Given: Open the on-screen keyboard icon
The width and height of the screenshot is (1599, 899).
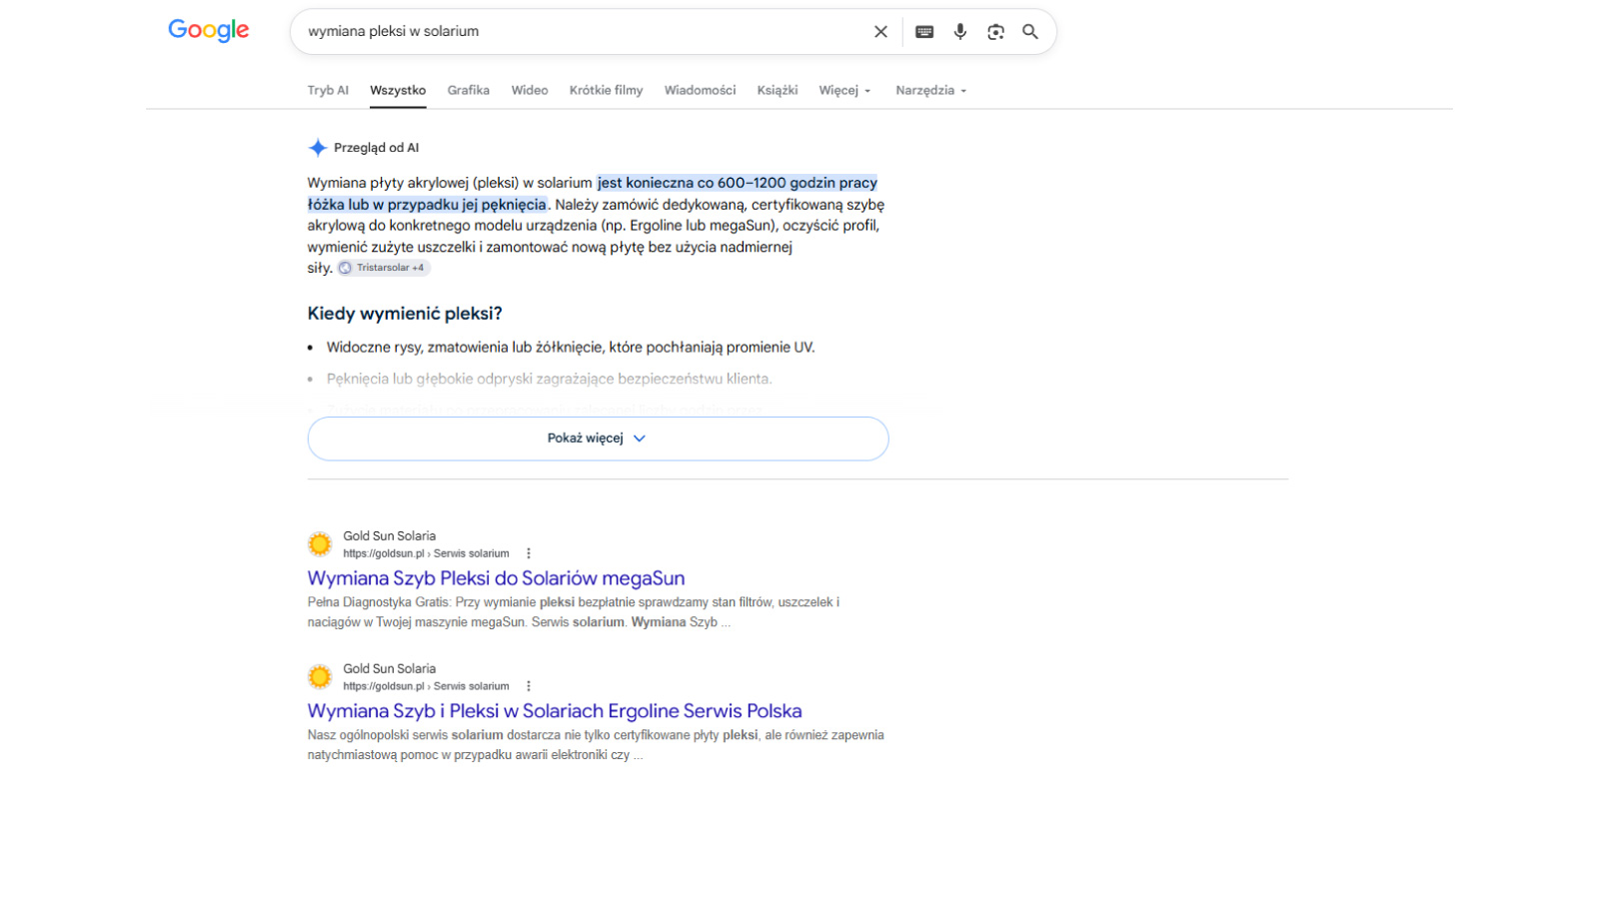Looking at the screenshot, I should [x=924, y=32].
